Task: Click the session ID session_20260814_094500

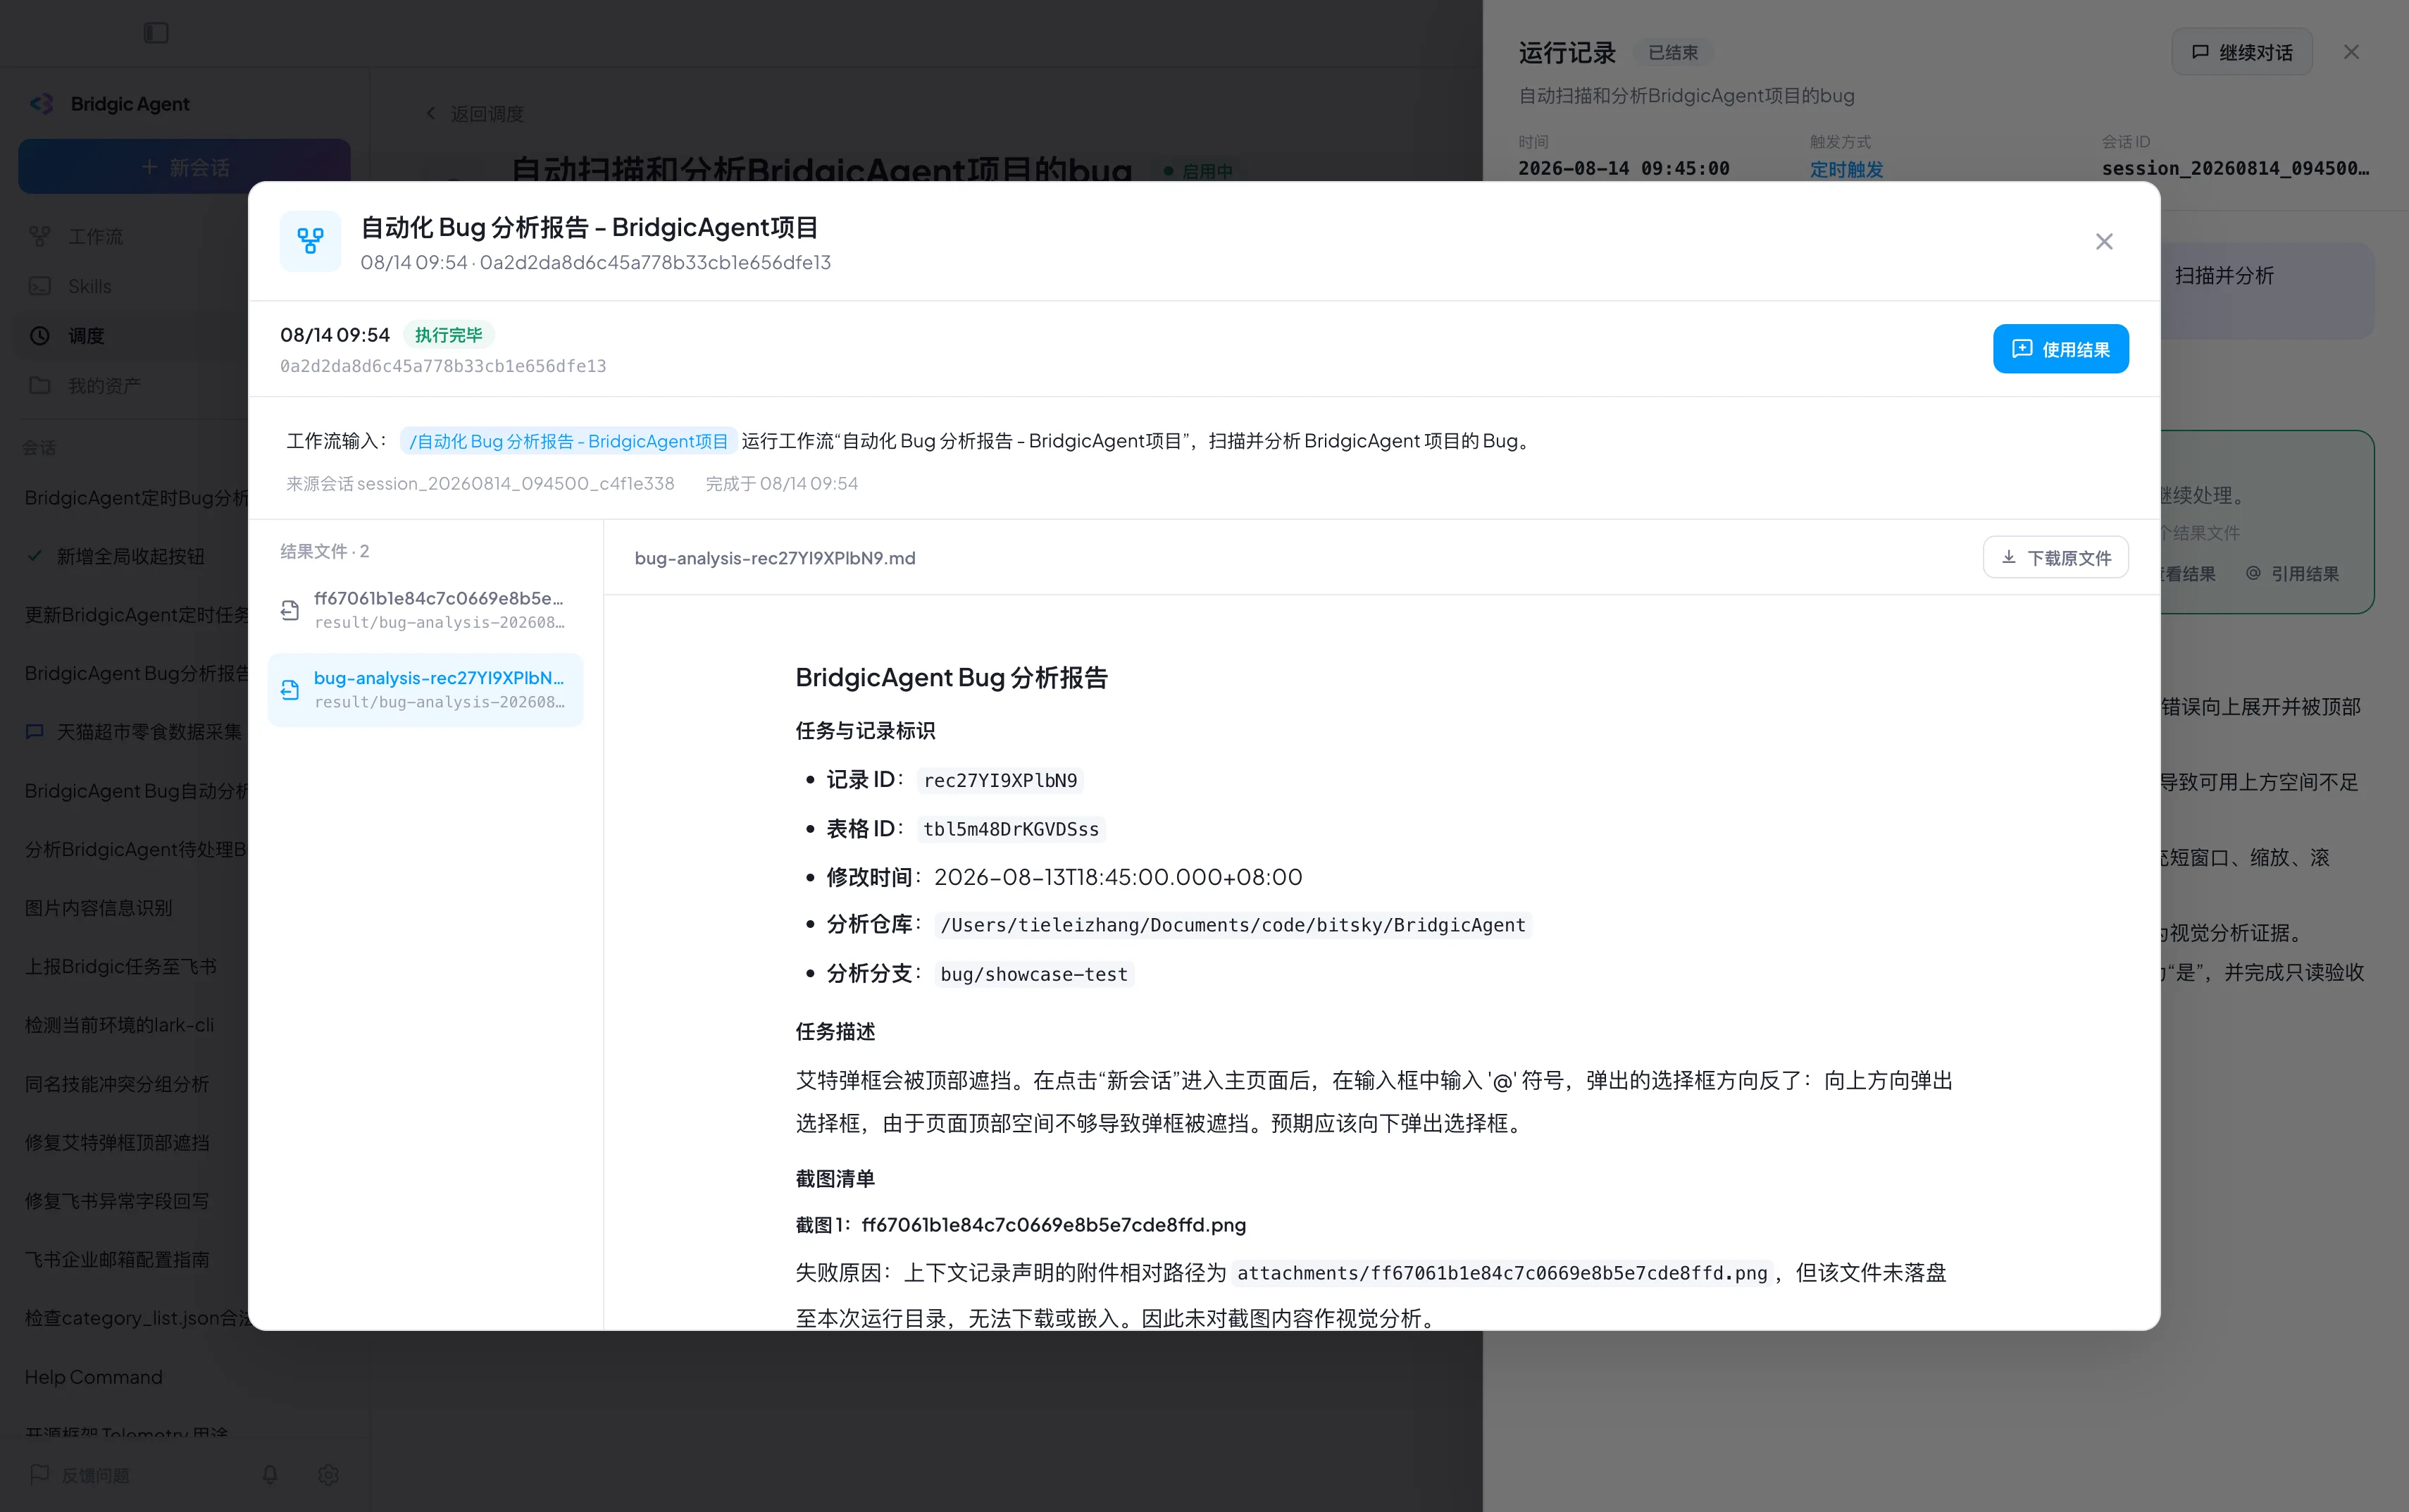Action: [x=2235, y=169]
